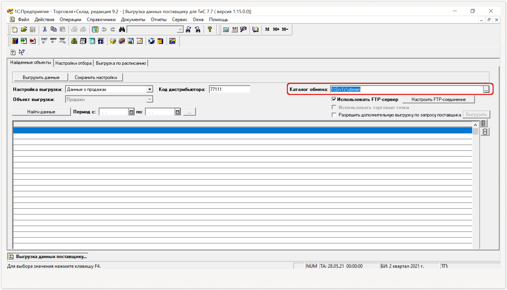Click the Redo arrow icon

pyautogui.click(x=113, y=30)
